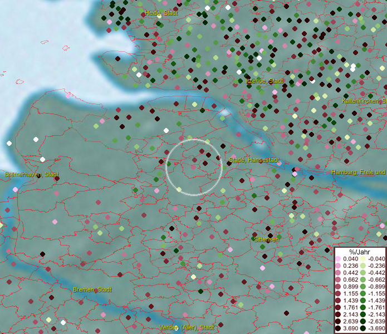Click the 1.155 legend swatch
Image resolution: width=387 pixels, height=334 pixels.
(x=338, y=293)
